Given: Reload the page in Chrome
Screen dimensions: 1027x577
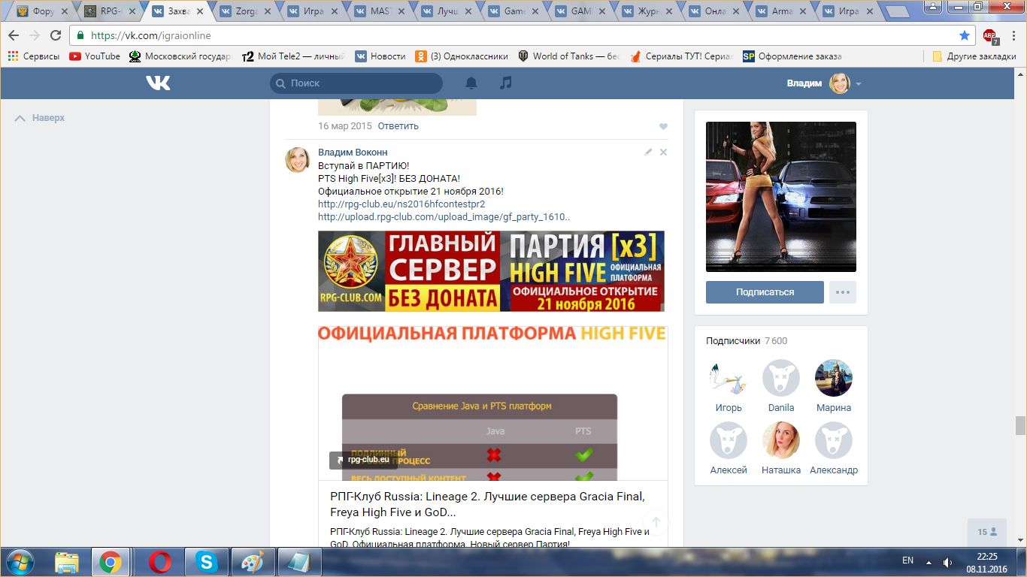Looking at the screenshot, I should 56,35.
